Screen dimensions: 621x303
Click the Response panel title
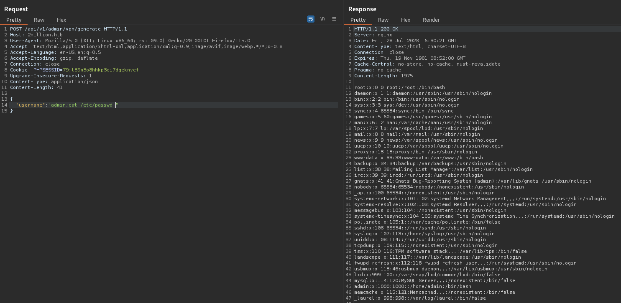click(x=362, y=9)
